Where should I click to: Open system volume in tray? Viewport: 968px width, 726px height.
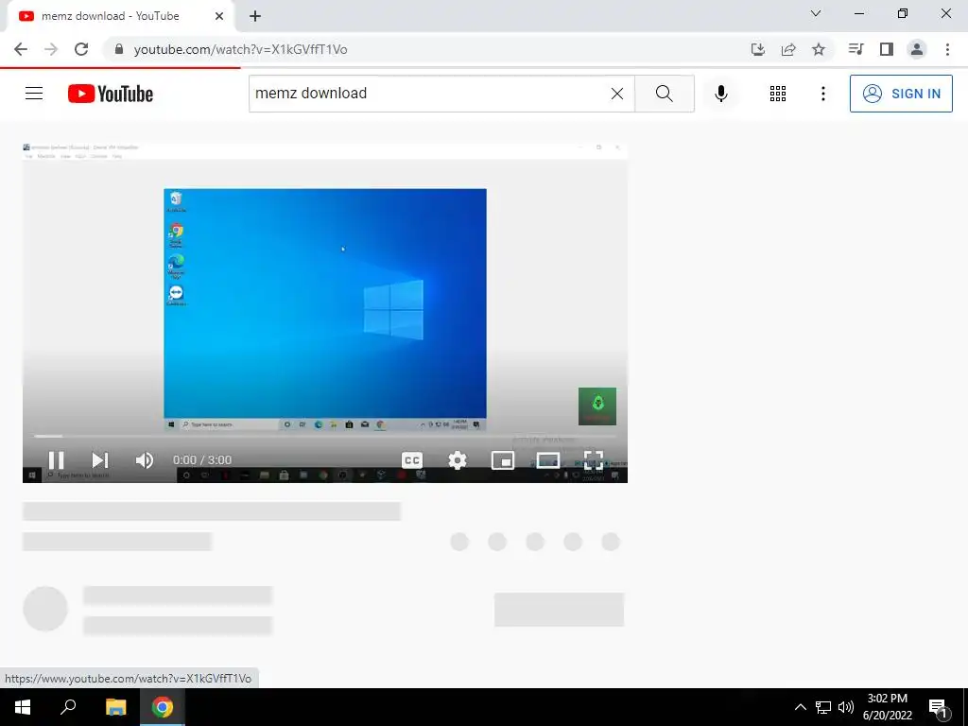(846, 707)
